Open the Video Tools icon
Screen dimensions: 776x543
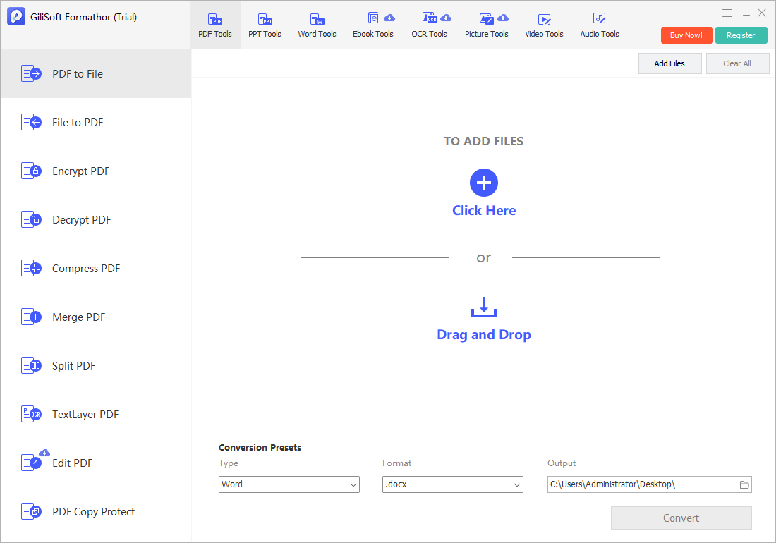click(x=545, y=19)
